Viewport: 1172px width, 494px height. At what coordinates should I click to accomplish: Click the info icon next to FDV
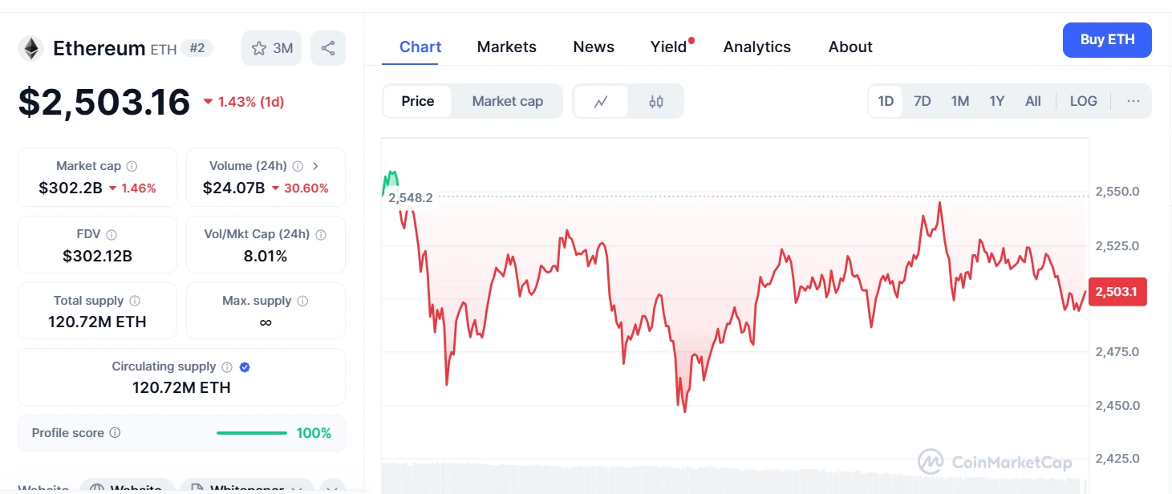[x=112, y=235]
